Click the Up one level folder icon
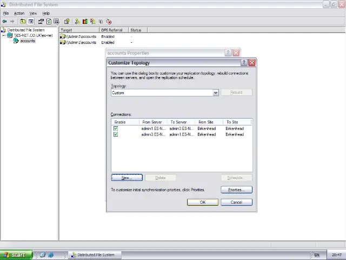This screenshot has height=260, width=346. (x=23, y=22)
